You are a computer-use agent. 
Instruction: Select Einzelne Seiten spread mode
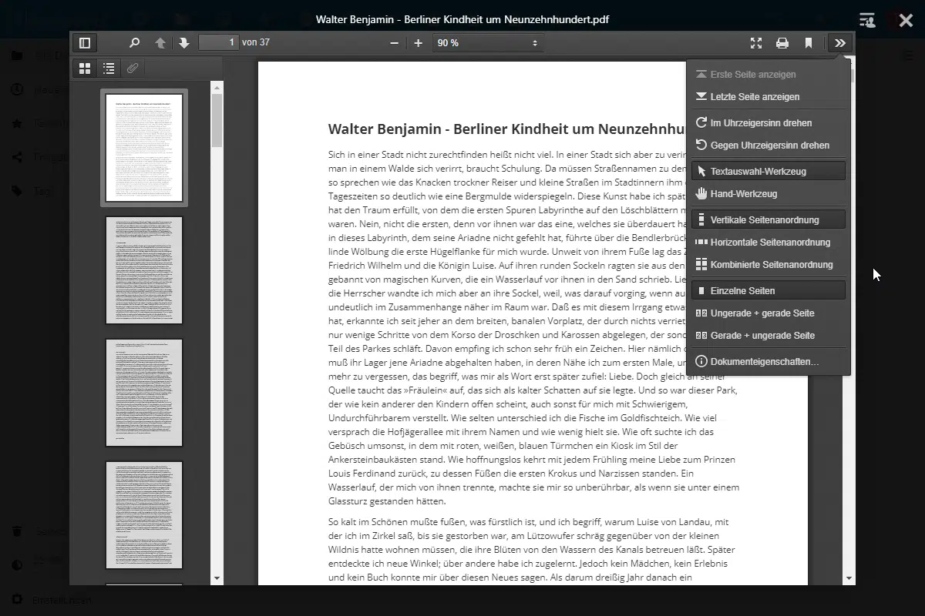point(769,290)
